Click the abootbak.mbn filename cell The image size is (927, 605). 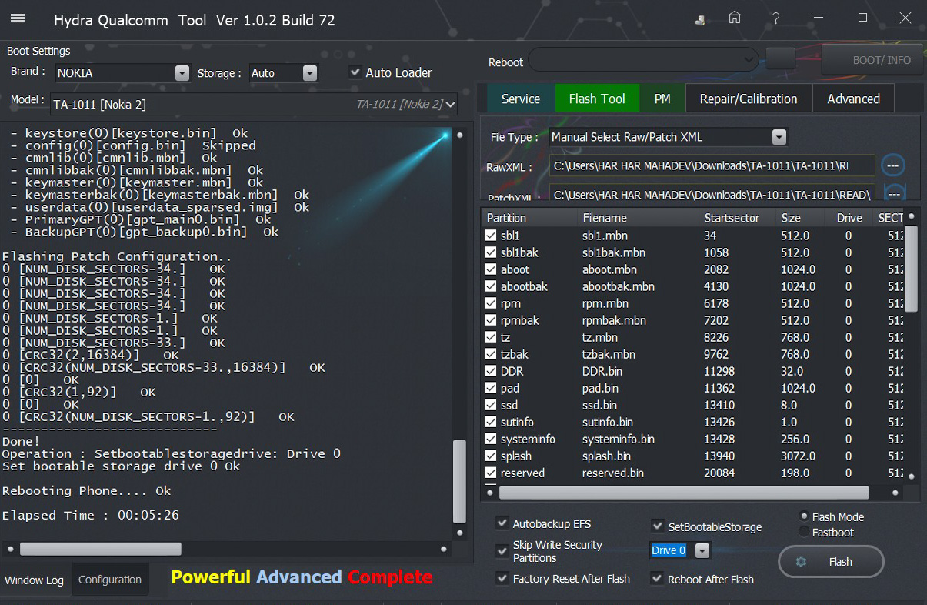pos(619,286)
